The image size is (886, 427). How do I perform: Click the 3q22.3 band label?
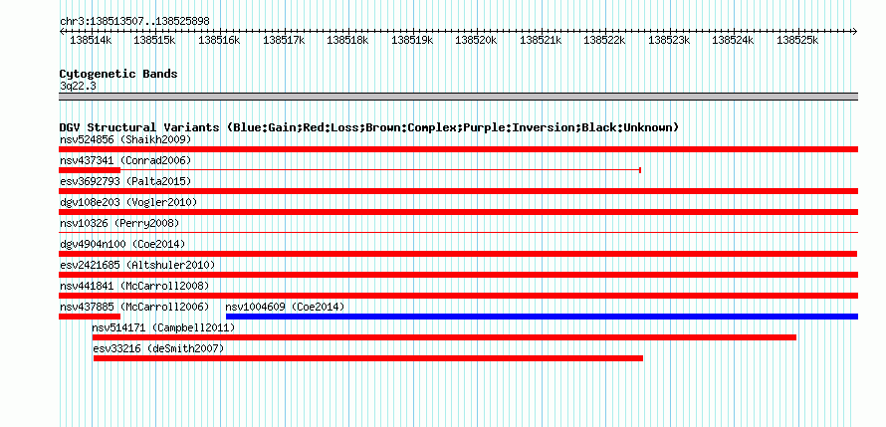pos(78,86)
